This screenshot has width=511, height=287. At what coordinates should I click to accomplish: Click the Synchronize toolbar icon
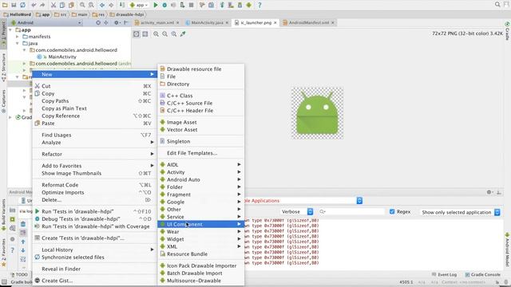point(23,5)
